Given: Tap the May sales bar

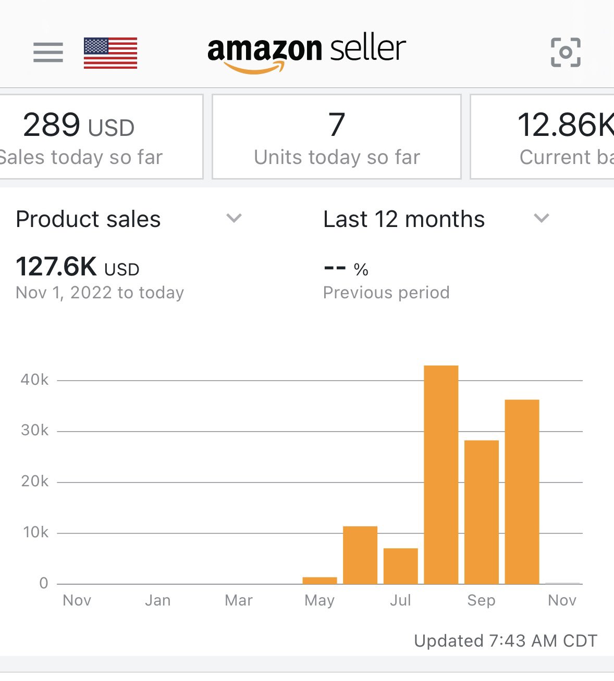Looking at the screenshot, I should [x=320, y=580].
